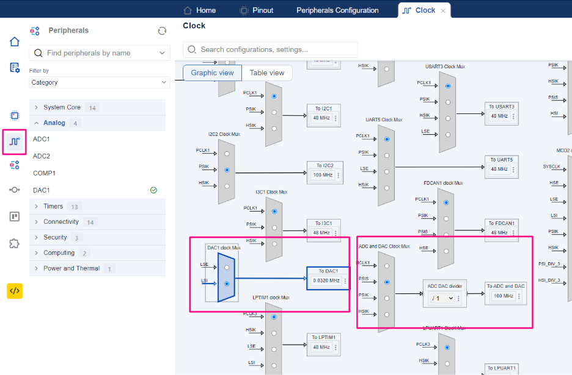Open the Home icon in left sidebar
572x375 pixels.
(x=15, y=41)
